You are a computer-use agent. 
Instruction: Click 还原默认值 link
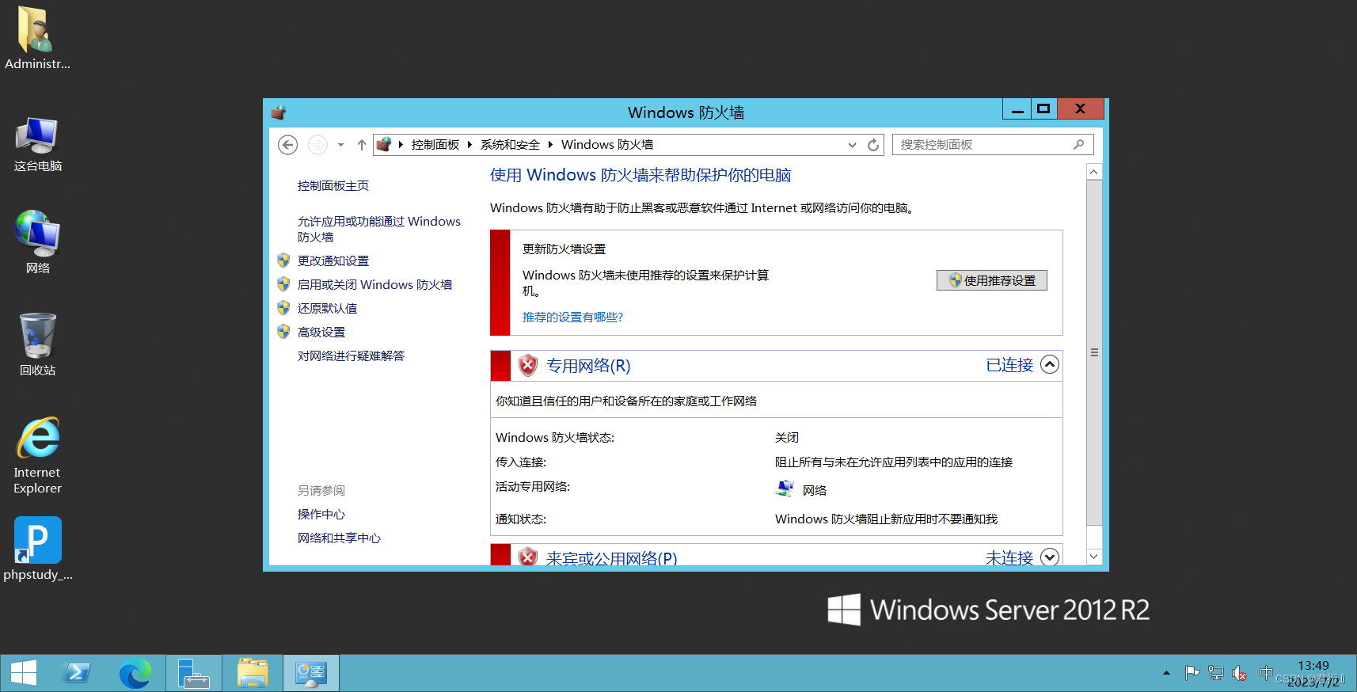(327, 308)
